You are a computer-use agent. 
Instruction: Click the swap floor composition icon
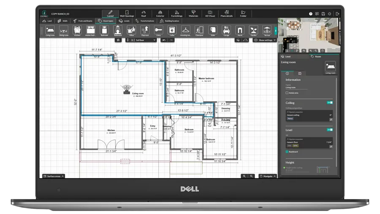(x=331, y=147)
